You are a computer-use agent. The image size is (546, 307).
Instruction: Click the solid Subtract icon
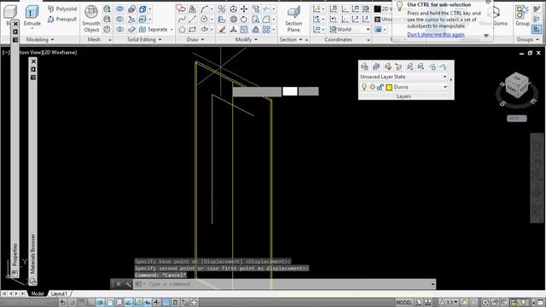(119, 20)
